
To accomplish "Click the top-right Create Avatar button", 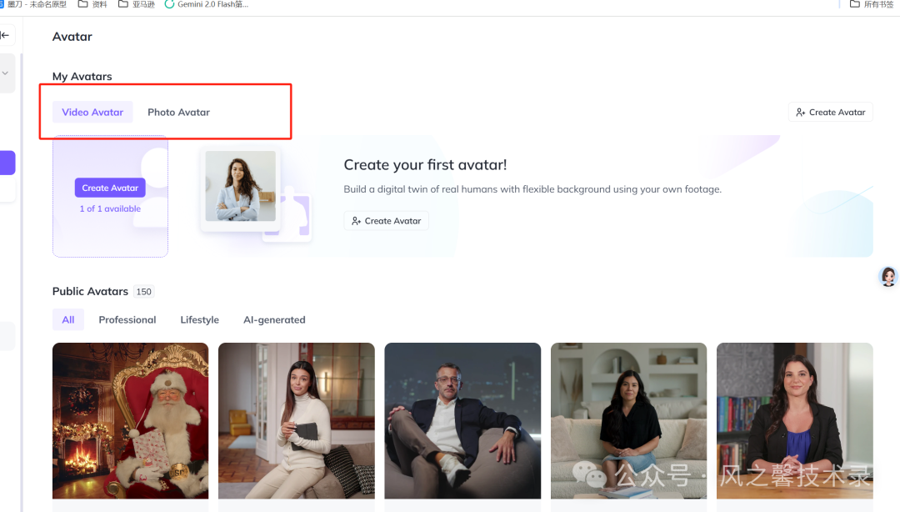I will [x=830, y=112].
